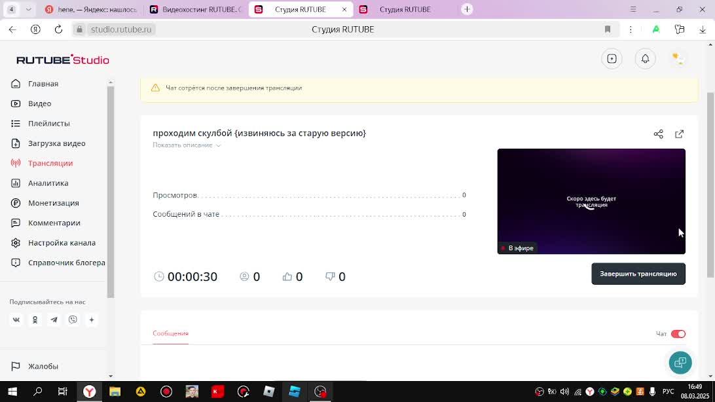Open File Explorer from taskbar
715x402 pixels.
pyautogui.click(x=115, y=392)
